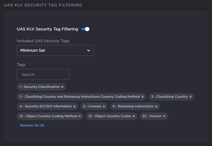Select the 1 - Security Classification chip label
The image size is (212, 146).
39,87
